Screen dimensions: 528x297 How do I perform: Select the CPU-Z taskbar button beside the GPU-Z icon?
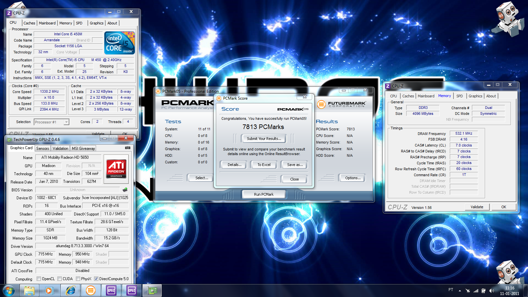(x=132, y=291)
